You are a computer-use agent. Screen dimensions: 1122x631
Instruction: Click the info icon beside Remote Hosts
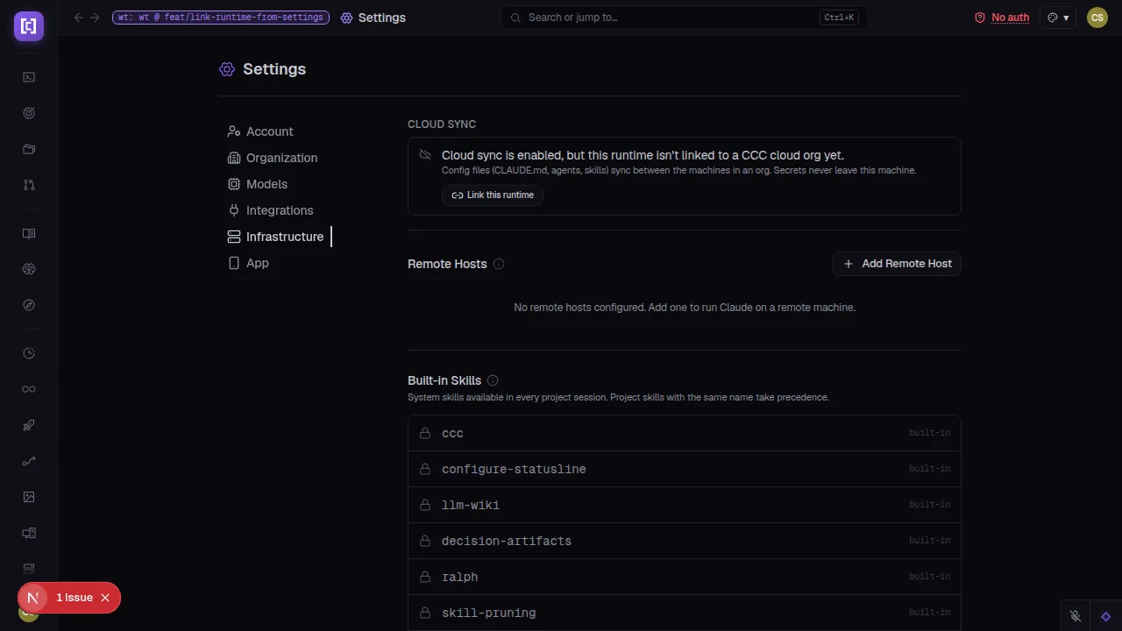pos(499,264)
